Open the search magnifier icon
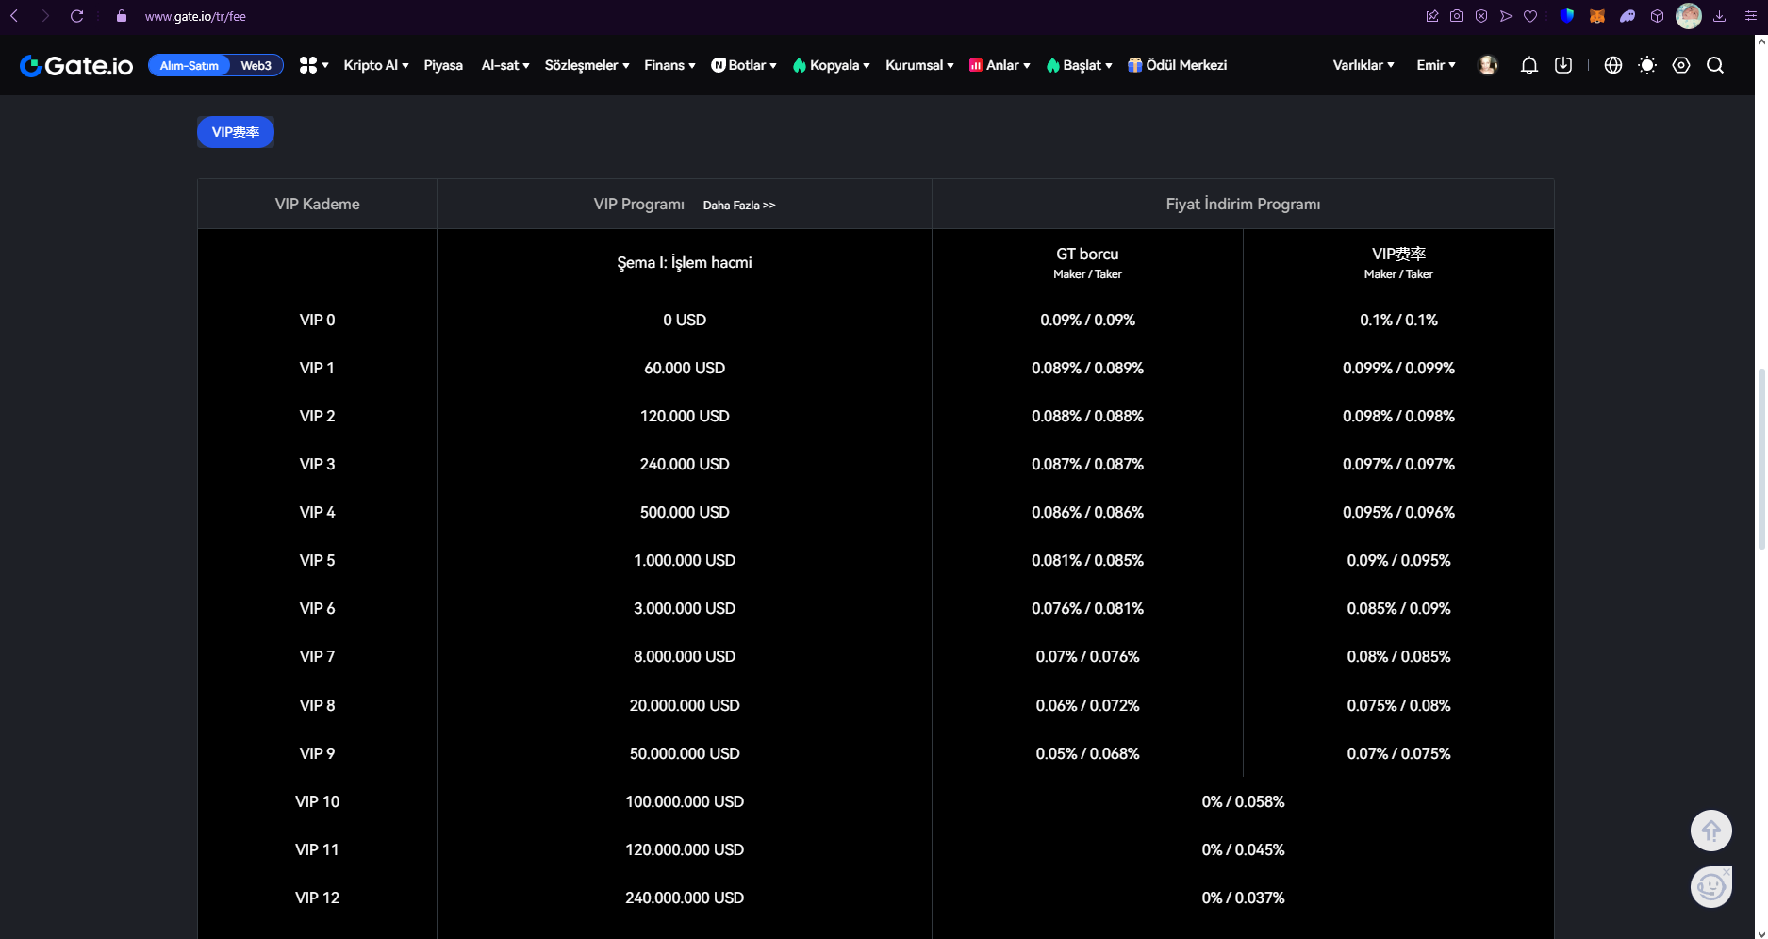Viewport: 1768px width, 939px height. (1715, 65)
